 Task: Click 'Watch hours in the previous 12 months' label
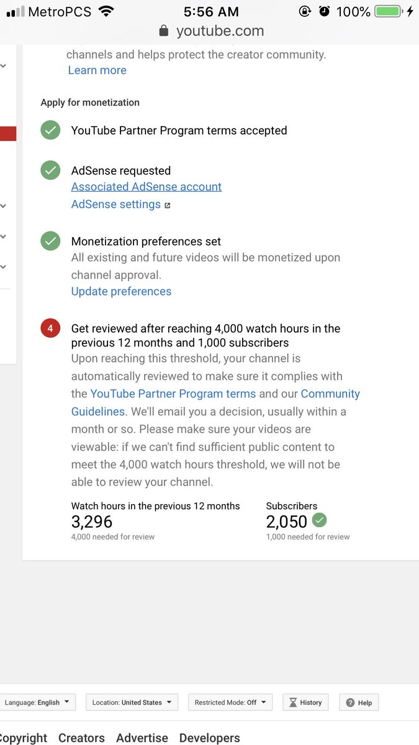tap(156, 506)
